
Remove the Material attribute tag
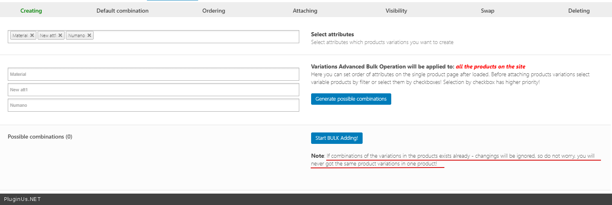[32, 35]
